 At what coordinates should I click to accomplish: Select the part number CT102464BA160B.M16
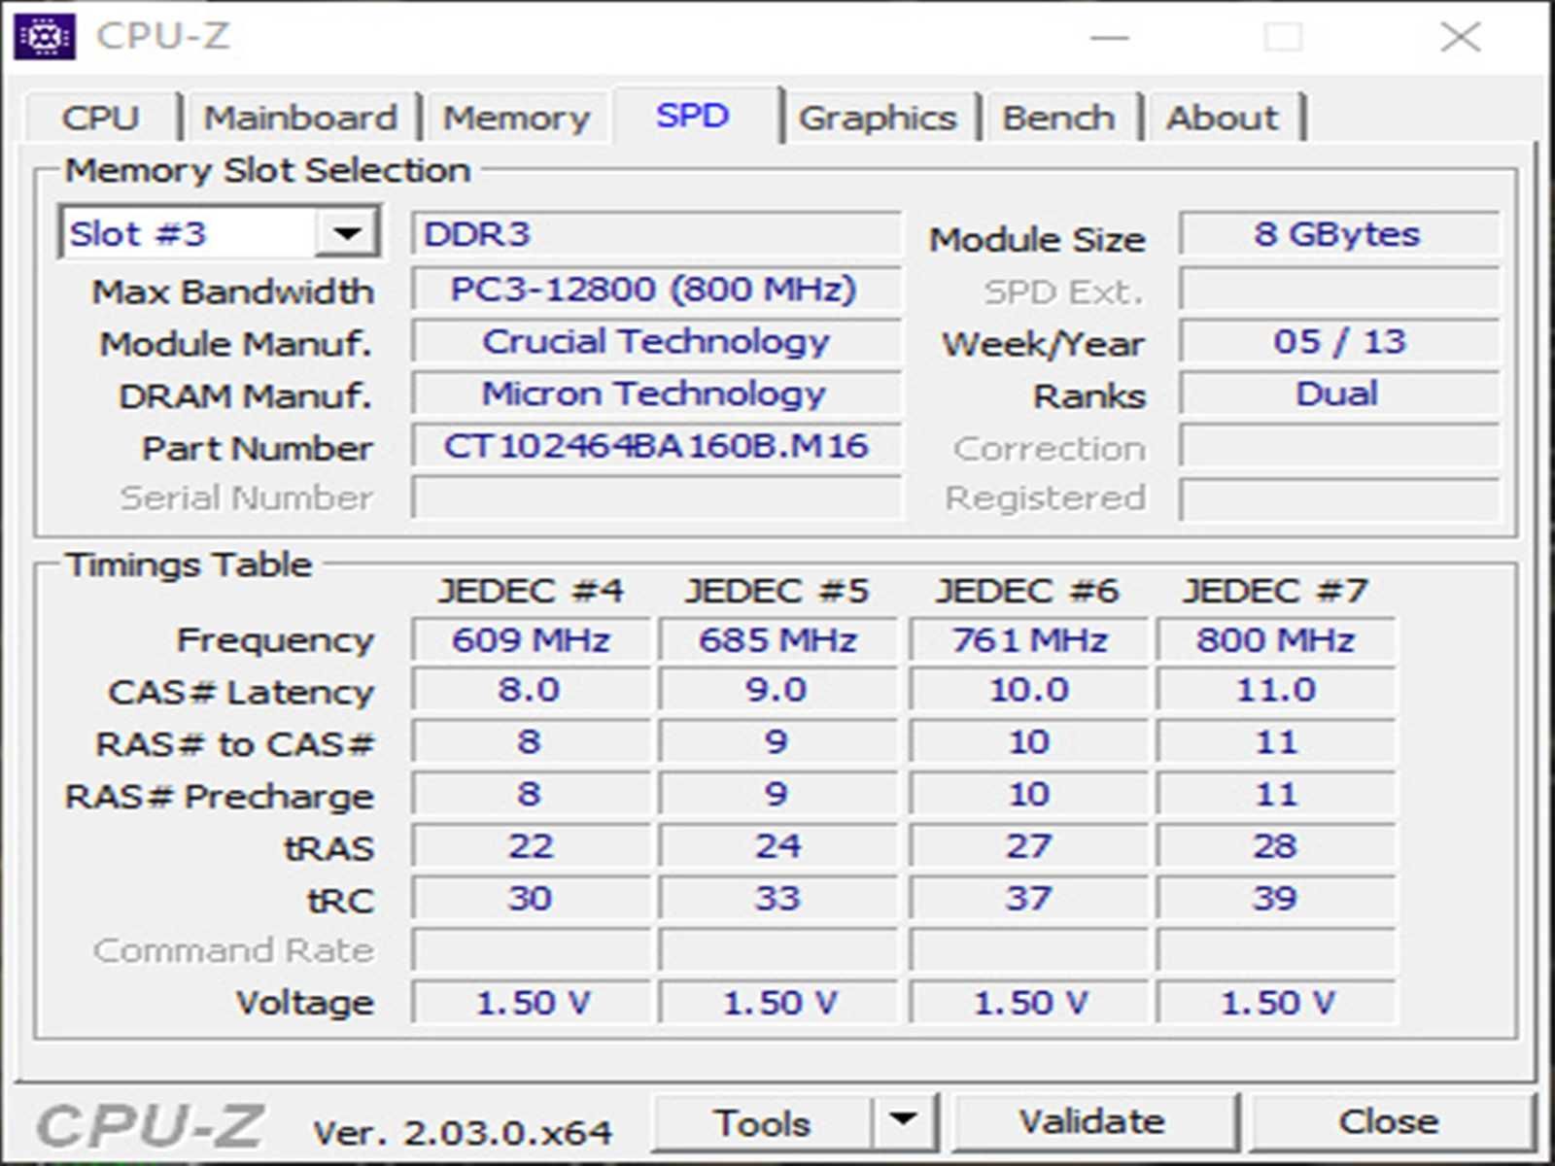[656, 446]
